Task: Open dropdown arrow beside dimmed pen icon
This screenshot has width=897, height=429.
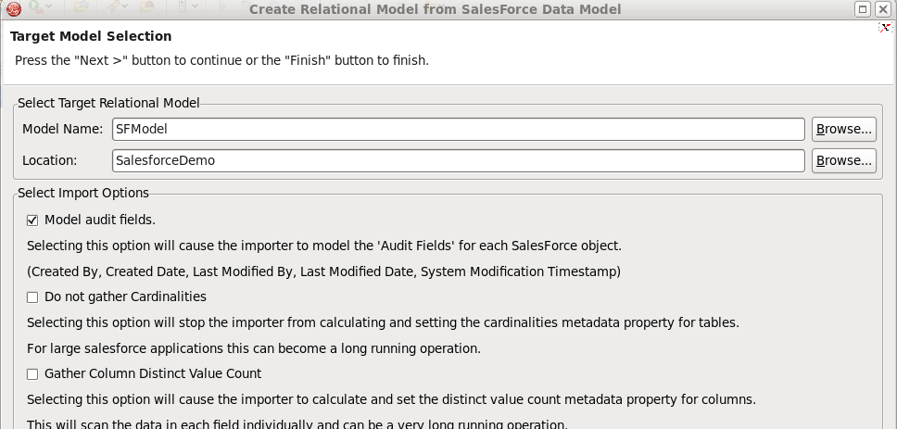Action: tap(124, 6)
